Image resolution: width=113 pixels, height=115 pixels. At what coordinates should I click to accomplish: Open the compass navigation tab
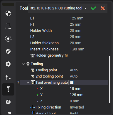(8, 51)
